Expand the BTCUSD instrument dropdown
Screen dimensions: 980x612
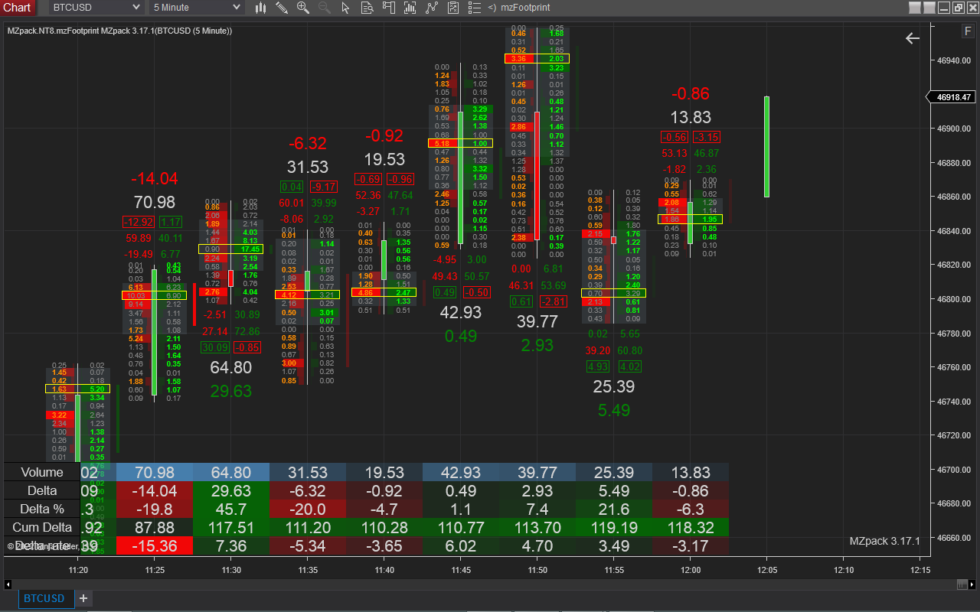pyautogui.click(x=96, y=8)
